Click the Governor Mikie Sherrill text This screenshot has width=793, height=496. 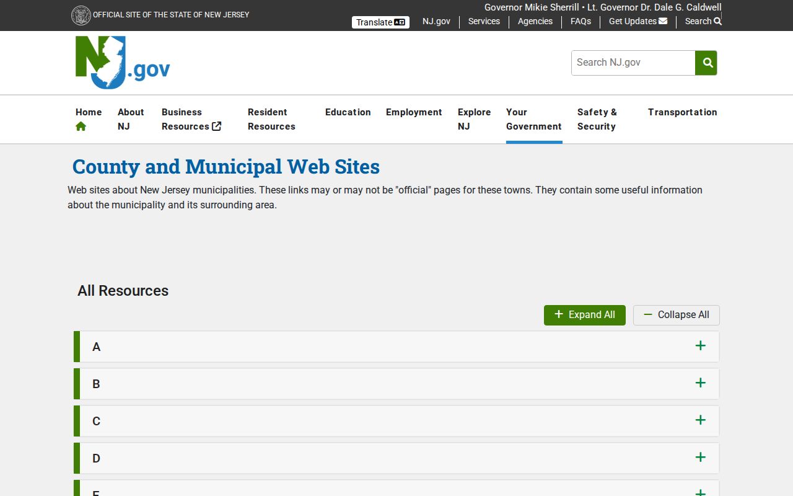coord(532,7)
